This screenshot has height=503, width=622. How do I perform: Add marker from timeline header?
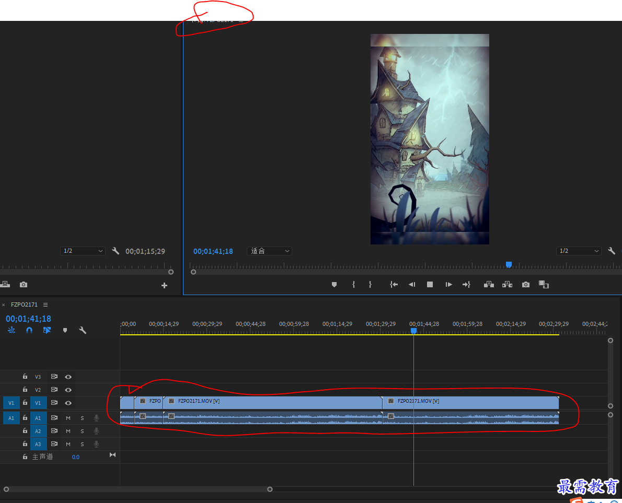[x=65, y=330]
